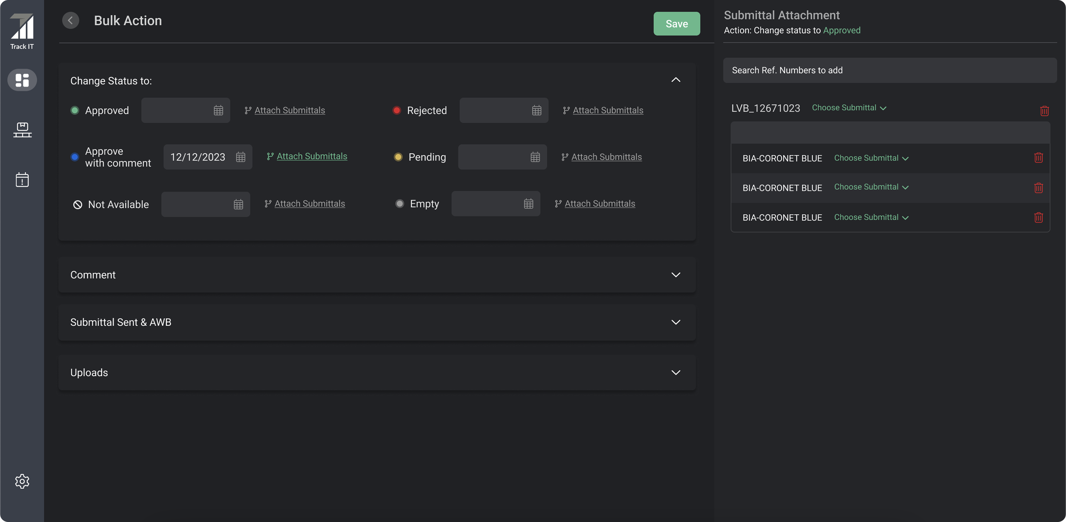Delete second BIA-CORONET BLUE row

[1038, 188]
